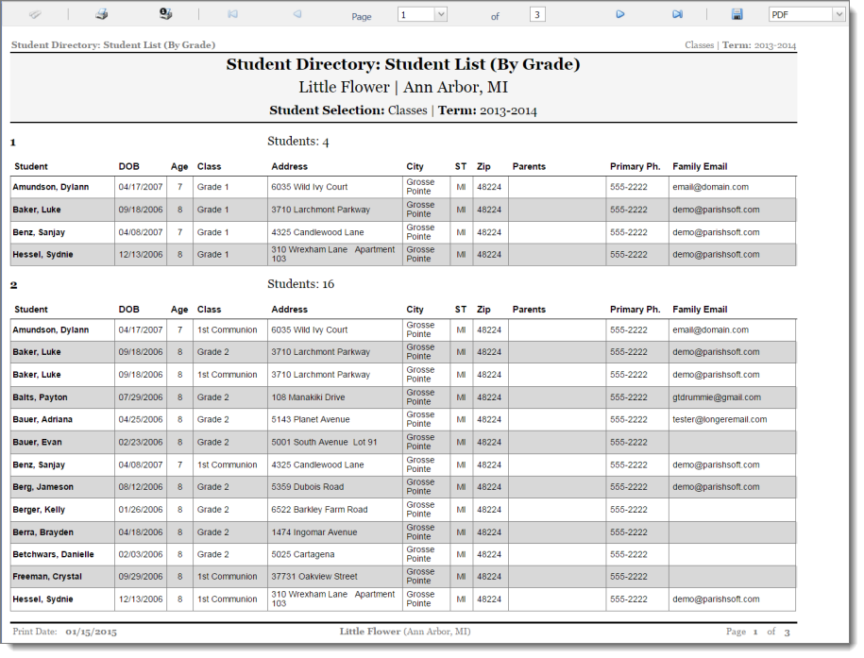
Task: Click the Student column header in grade 1
Action: 31,166
